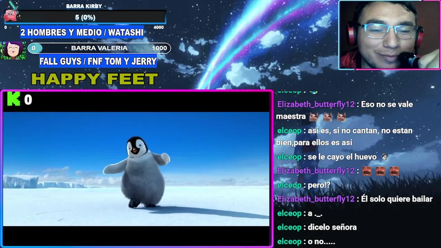The image size is (441, 248).
Task: Click the 'dicelo señora' chat message
Action: coord(317,227)
